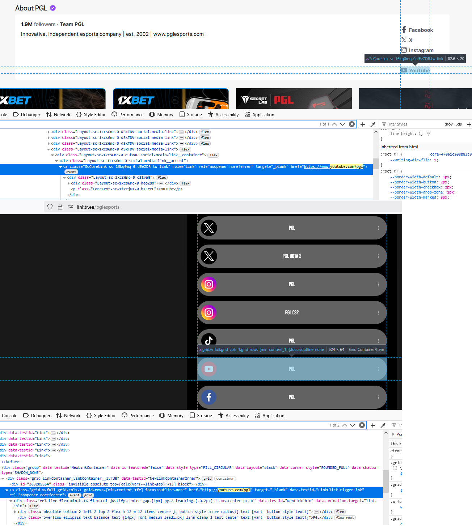Collapse the social-media-link__accent div node

[56, 161]
